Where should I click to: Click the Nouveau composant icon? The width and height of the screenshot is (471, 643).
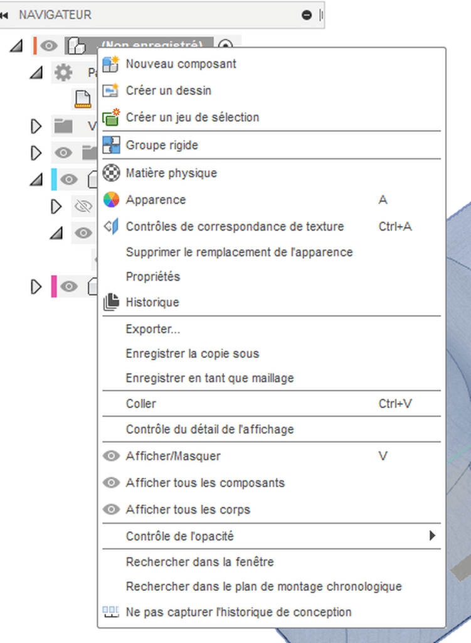110,64
